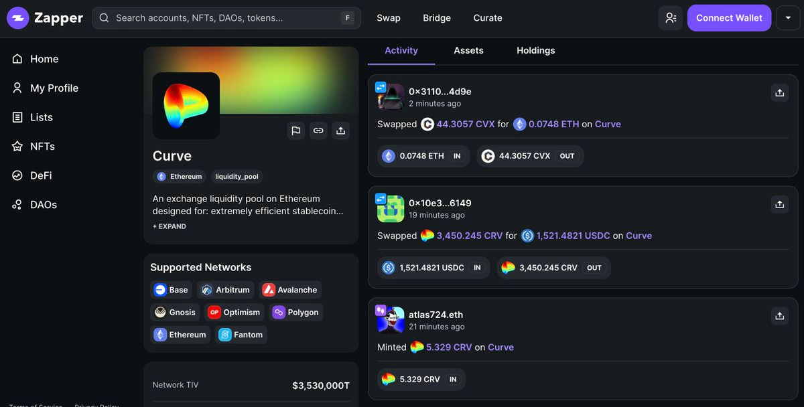This screenshot has height=407, width=804.
Task: Expand the Curve description text
Action: click(x=170, y=226)
